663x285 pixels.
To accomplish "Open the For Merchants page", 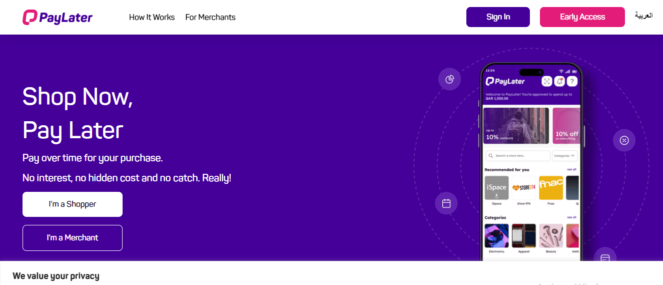I will 210,17.
